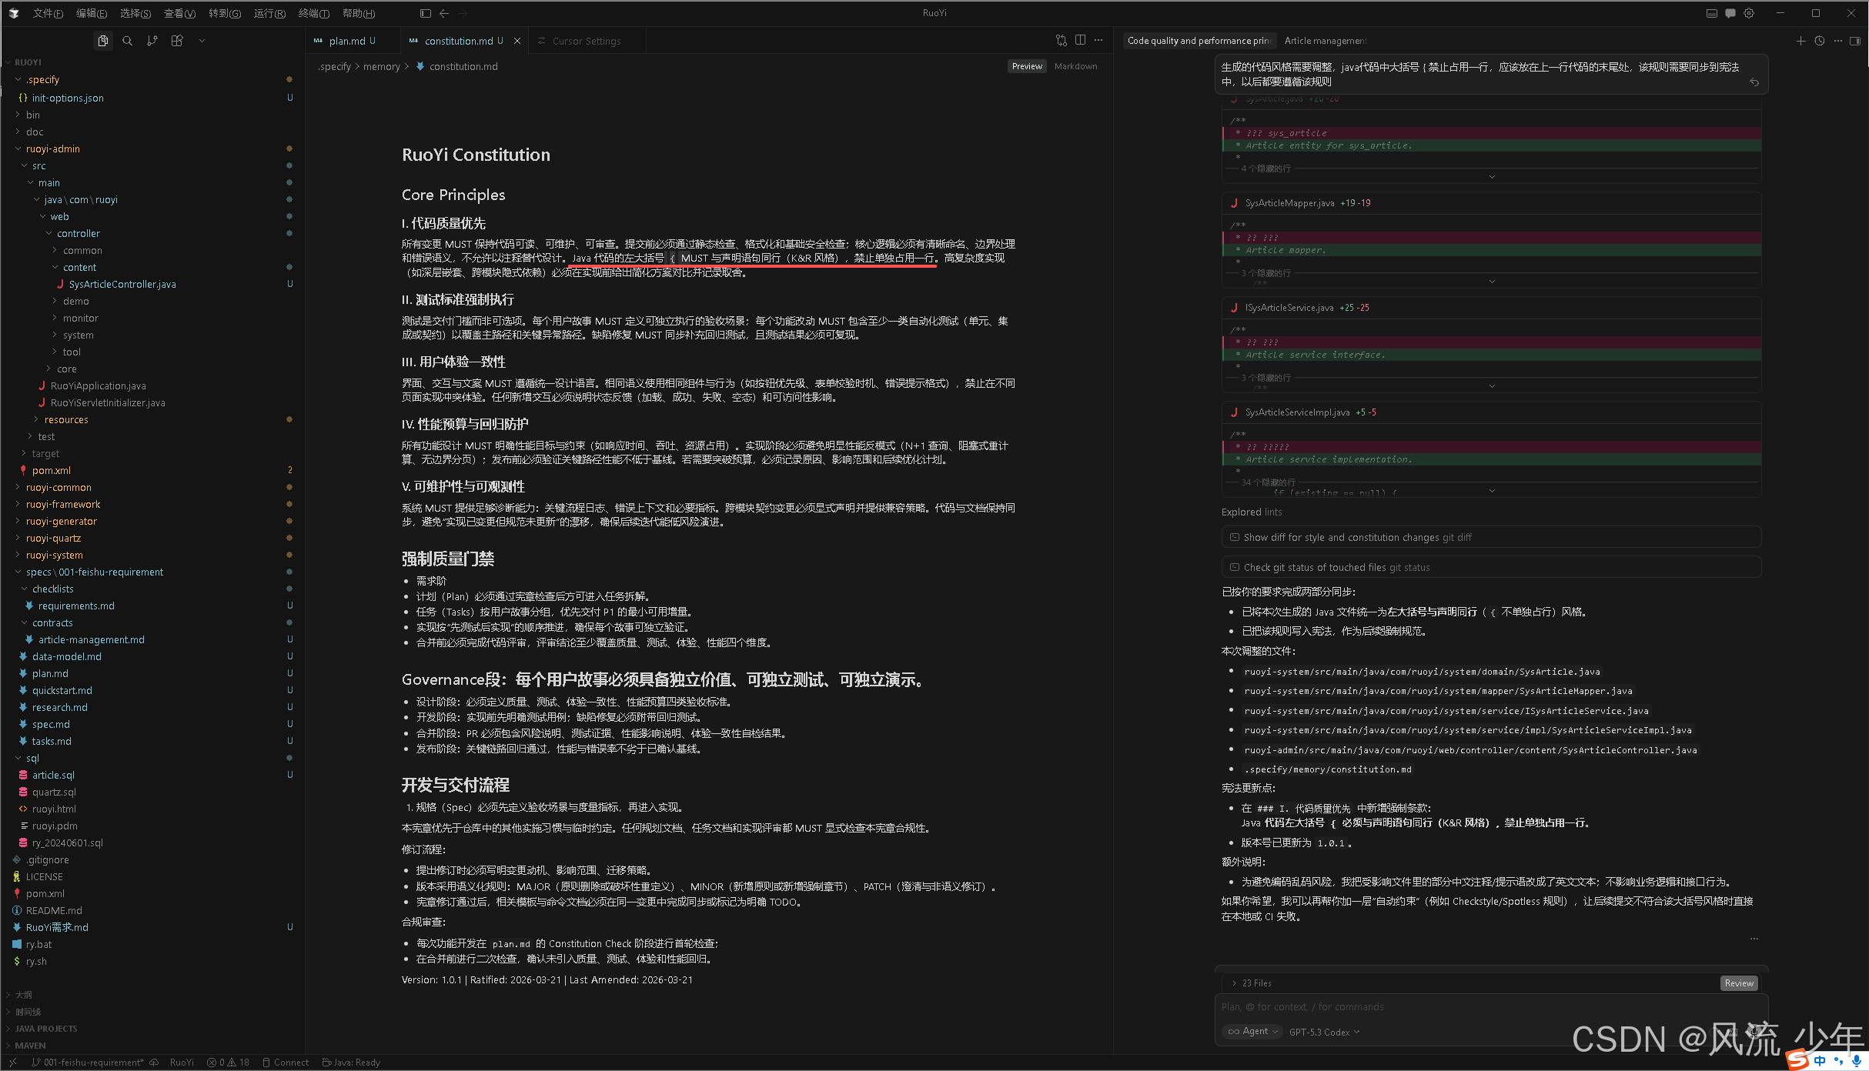
Task: Open chat history clock icon
Action: coord(1819,41)
